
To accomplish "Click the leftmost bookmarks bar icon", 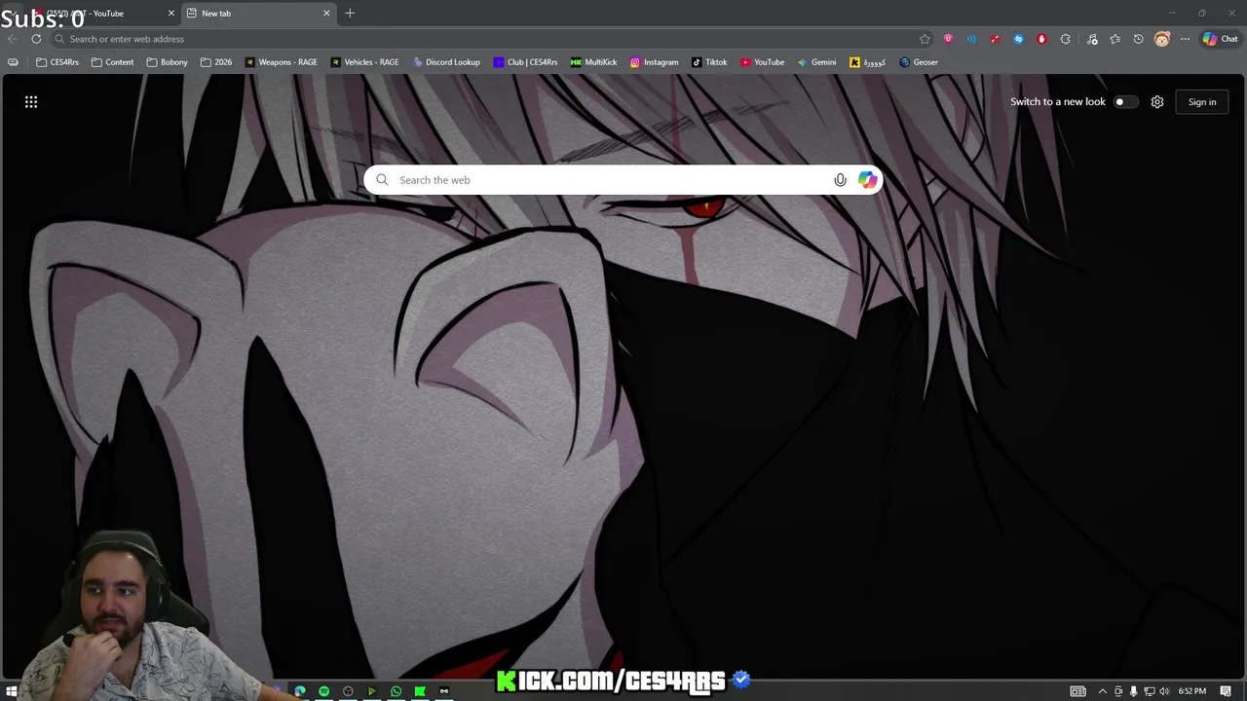I will pos(13,62).
